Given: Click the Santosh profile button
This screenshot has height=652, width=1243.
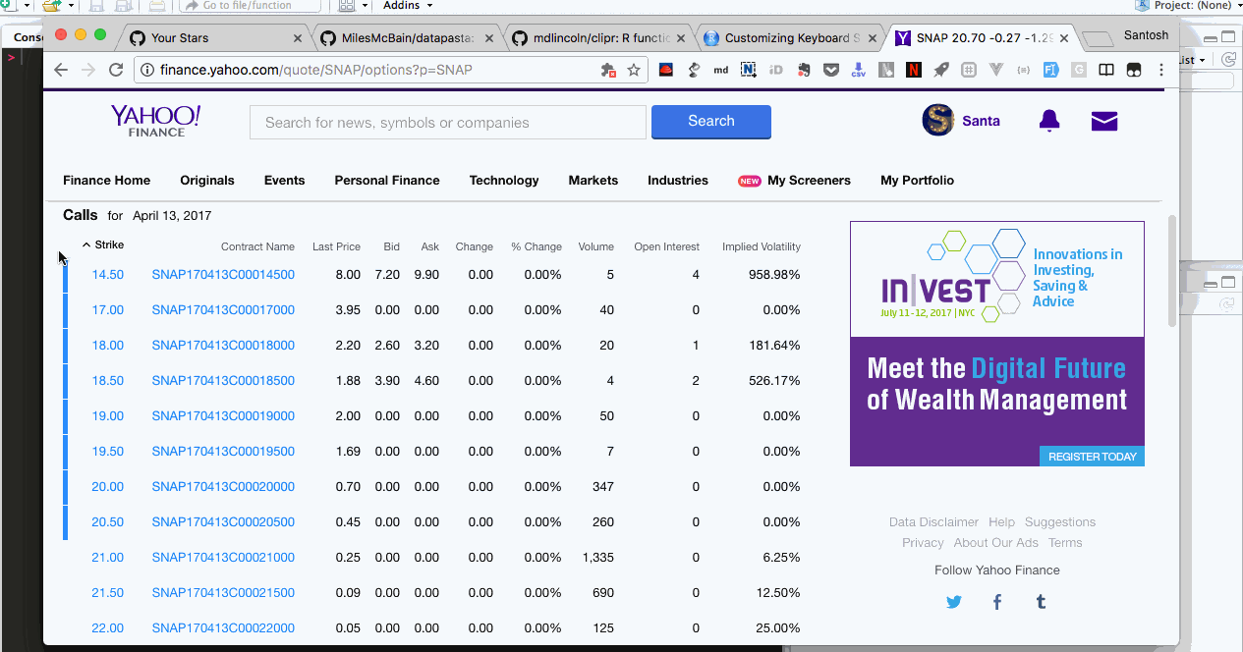Looking at the screenshot, I should 1146,35.
